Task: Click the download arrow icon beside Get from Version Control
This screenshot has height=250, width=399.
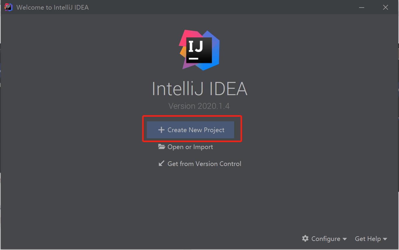Action: point(161,163)
